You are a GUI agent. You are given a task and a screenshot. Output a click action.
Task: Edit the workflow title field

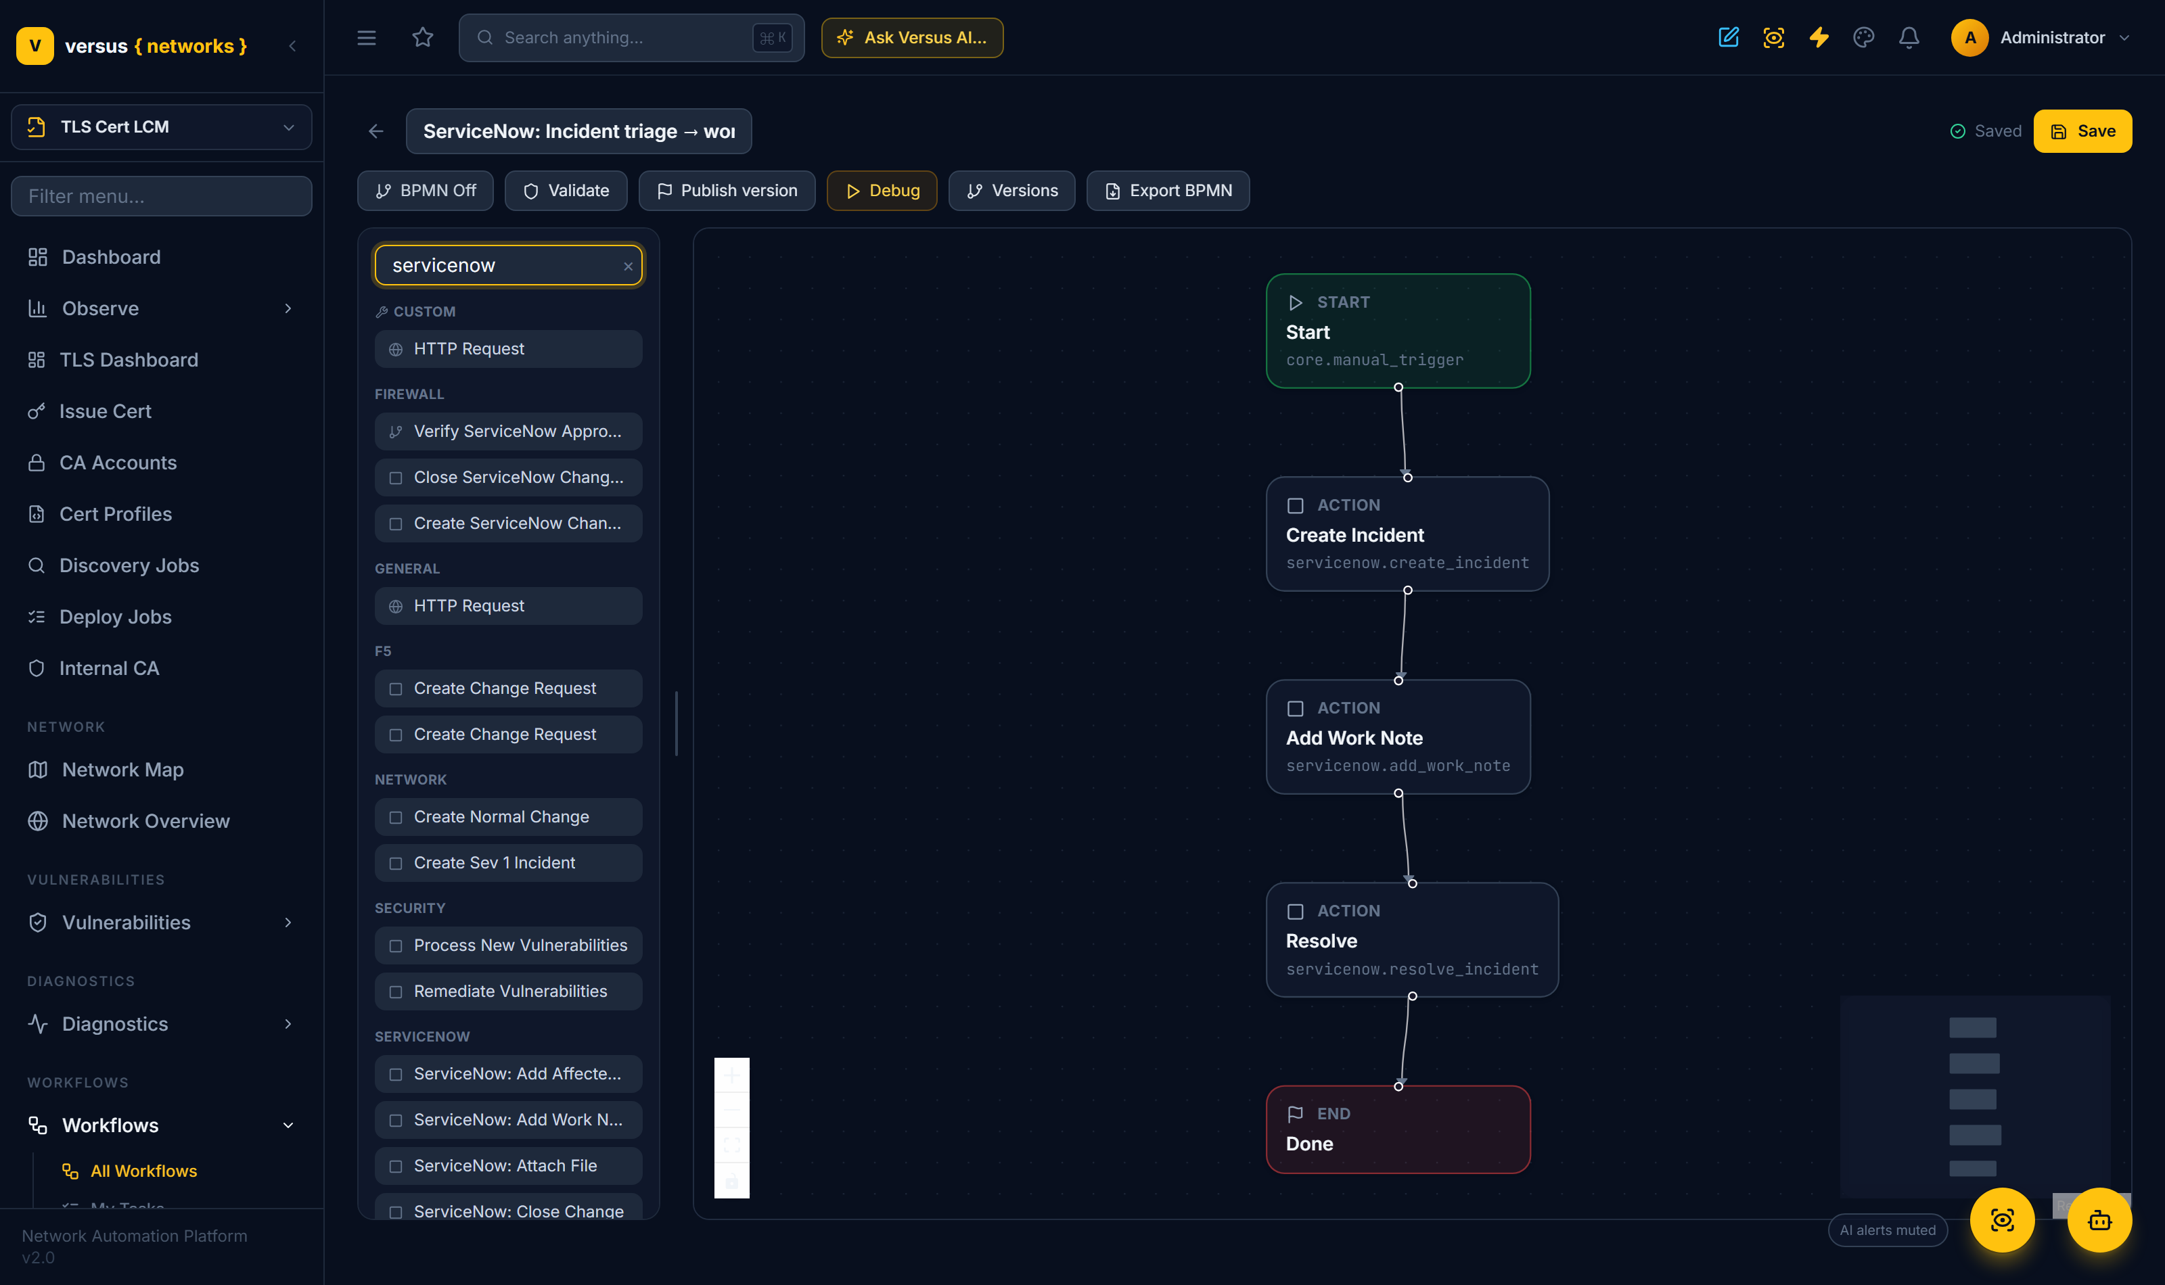tap(578, 131)
